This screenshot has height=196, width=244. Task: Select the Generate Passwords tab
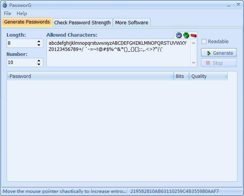[27, 22]
